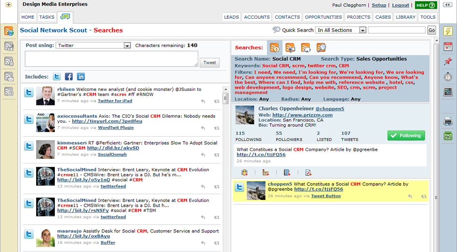Select the alert feed search icon

[275, 48]
